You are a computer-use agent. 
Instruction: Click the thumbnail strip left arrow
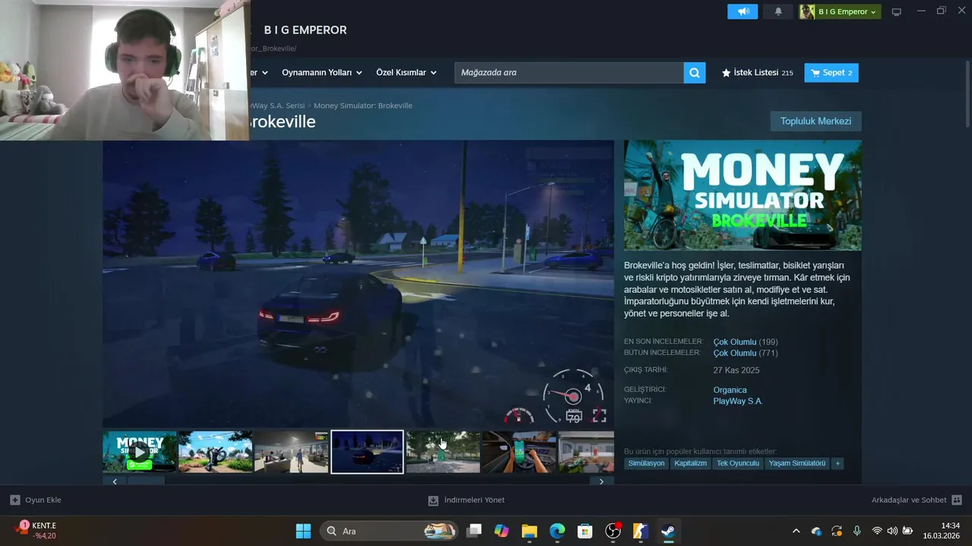115,482
